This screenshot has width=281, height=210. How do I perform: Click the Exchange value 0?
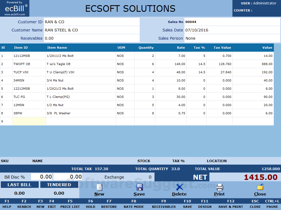pyautogui.click(x=150, y=177)
